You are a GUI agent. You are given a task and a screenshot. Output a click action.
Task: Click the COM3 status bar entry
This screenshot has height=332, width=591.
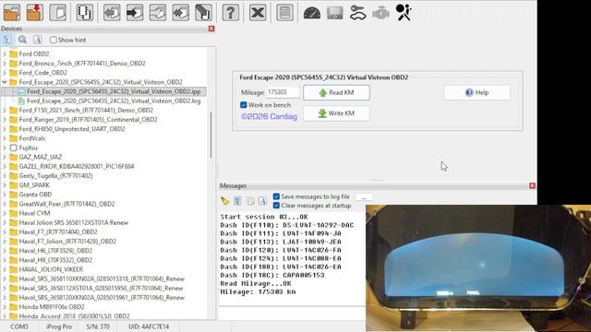point(19,326)
